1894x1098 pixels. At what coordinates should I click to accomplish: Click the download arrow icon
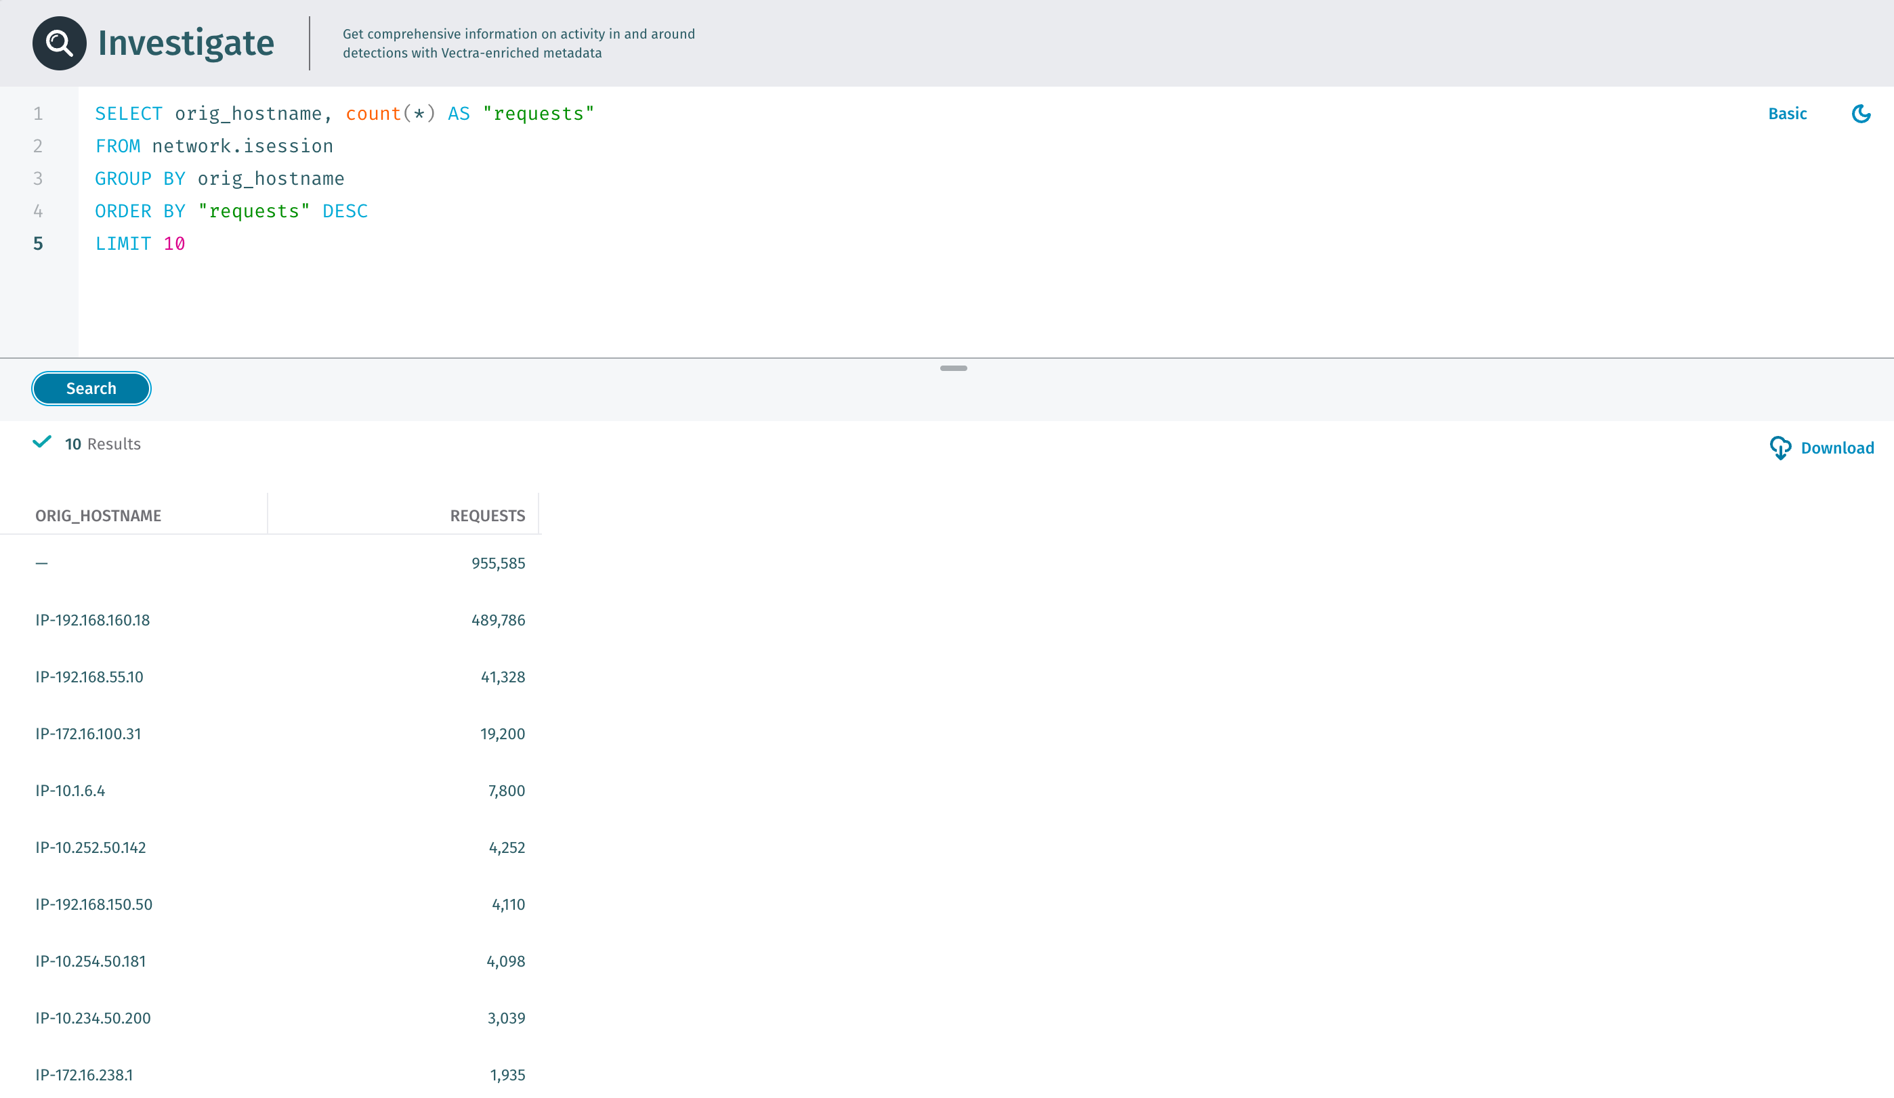pyautogui.click(x=1782, y=447)
